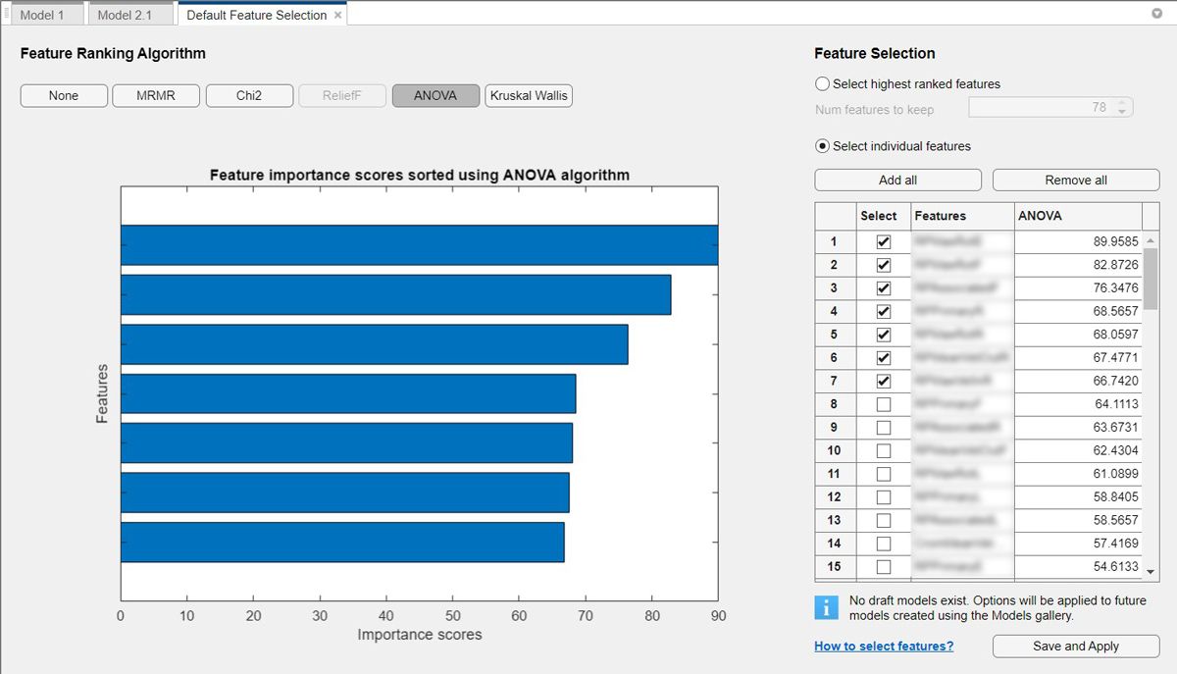Image resolution: width=1177 pixels, height=674 pixels.
Task: Click the Add all button
Action: [896, 180]
